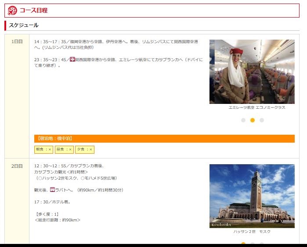Click the スケジュール section heading
The image size is (307, 247).
pyautogui.click(x=24, y=25)
